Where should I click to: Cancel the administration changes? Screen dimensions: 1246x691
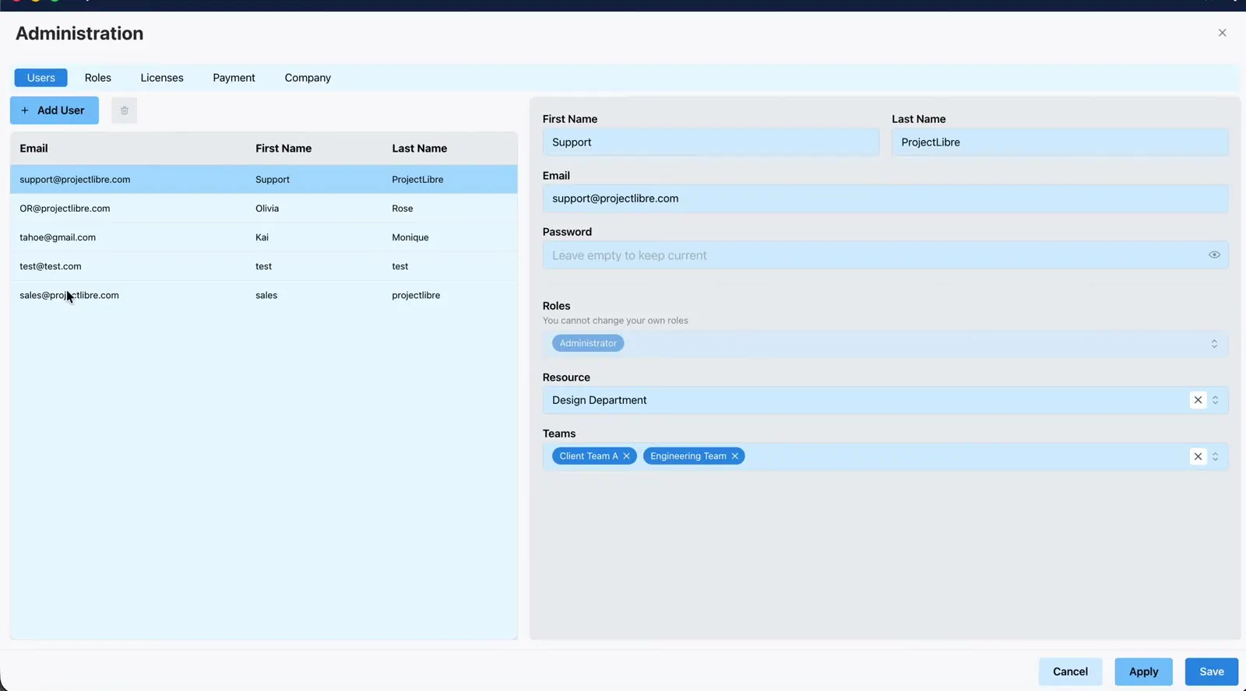point(1070,672)
